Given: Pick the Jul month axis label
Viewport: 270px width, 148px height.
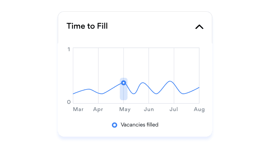Looking at the screenshot, I should coord(174,109).
